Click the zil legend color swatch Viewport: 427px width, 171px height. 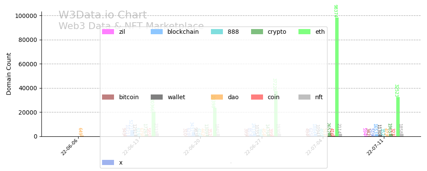click(x=108, y=32)
